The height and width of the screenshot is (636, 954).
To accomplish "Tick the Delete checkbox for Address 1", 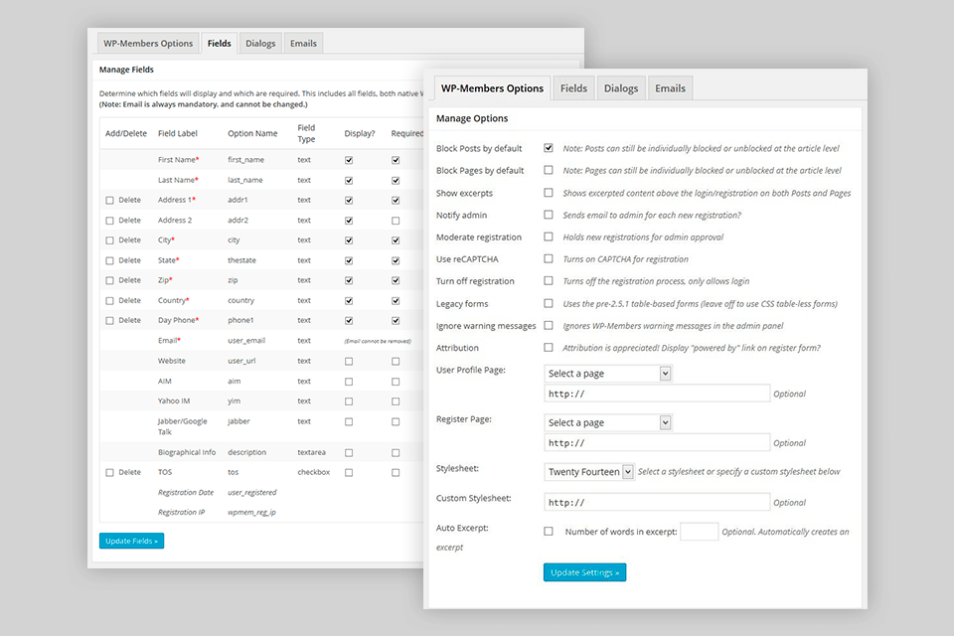I will 109,200.
